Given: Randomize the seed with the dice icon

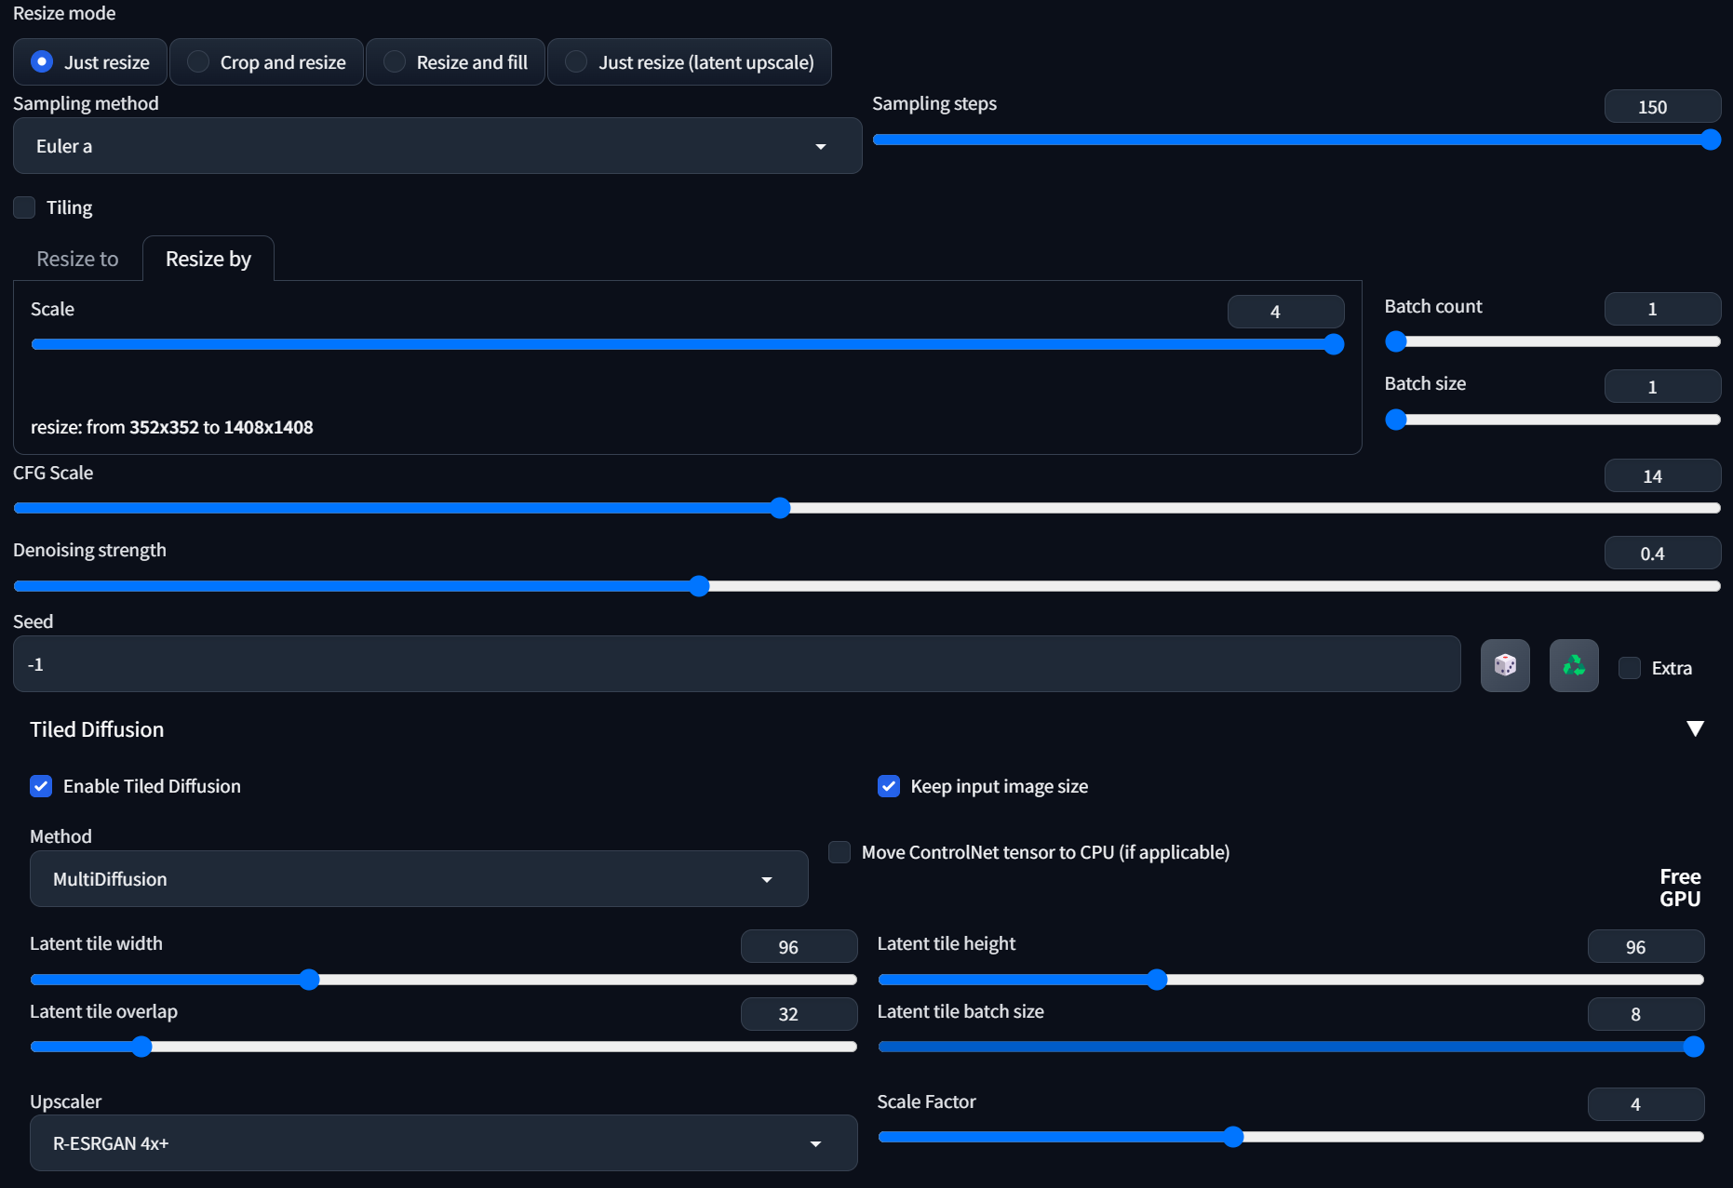Looking at the screenshot, I should point(1504,665).
